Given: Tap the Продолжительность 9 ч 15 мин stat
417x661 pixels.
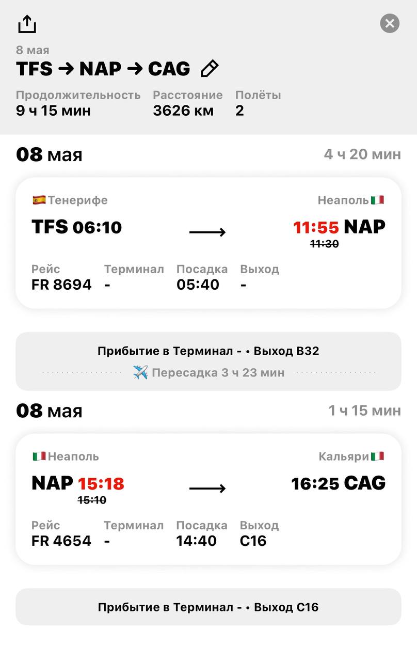Looking at the screenshot, I should coord(78,103).
